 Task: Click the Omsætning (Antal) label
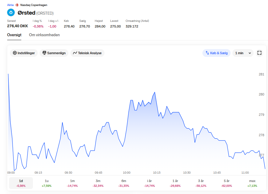coord(137,21)
